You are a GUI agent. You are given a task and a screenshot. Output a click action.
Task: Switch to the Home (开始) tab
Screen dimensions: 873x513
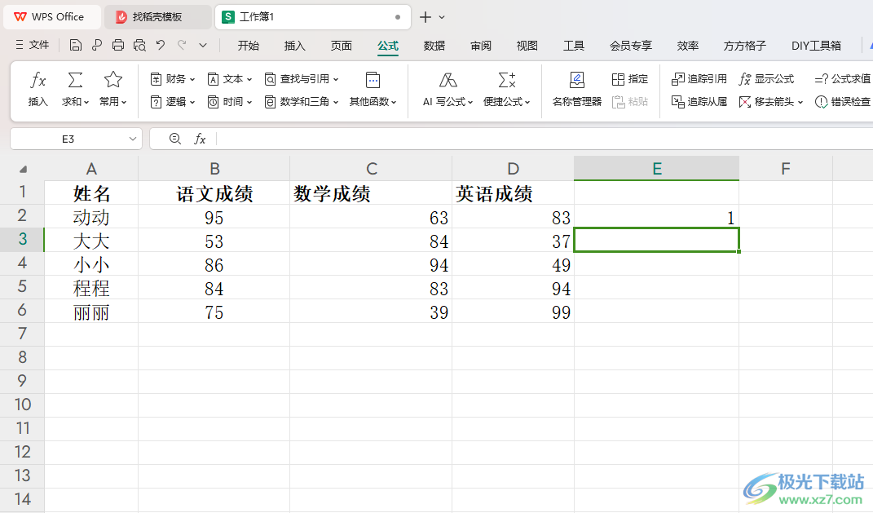point(249,46)
